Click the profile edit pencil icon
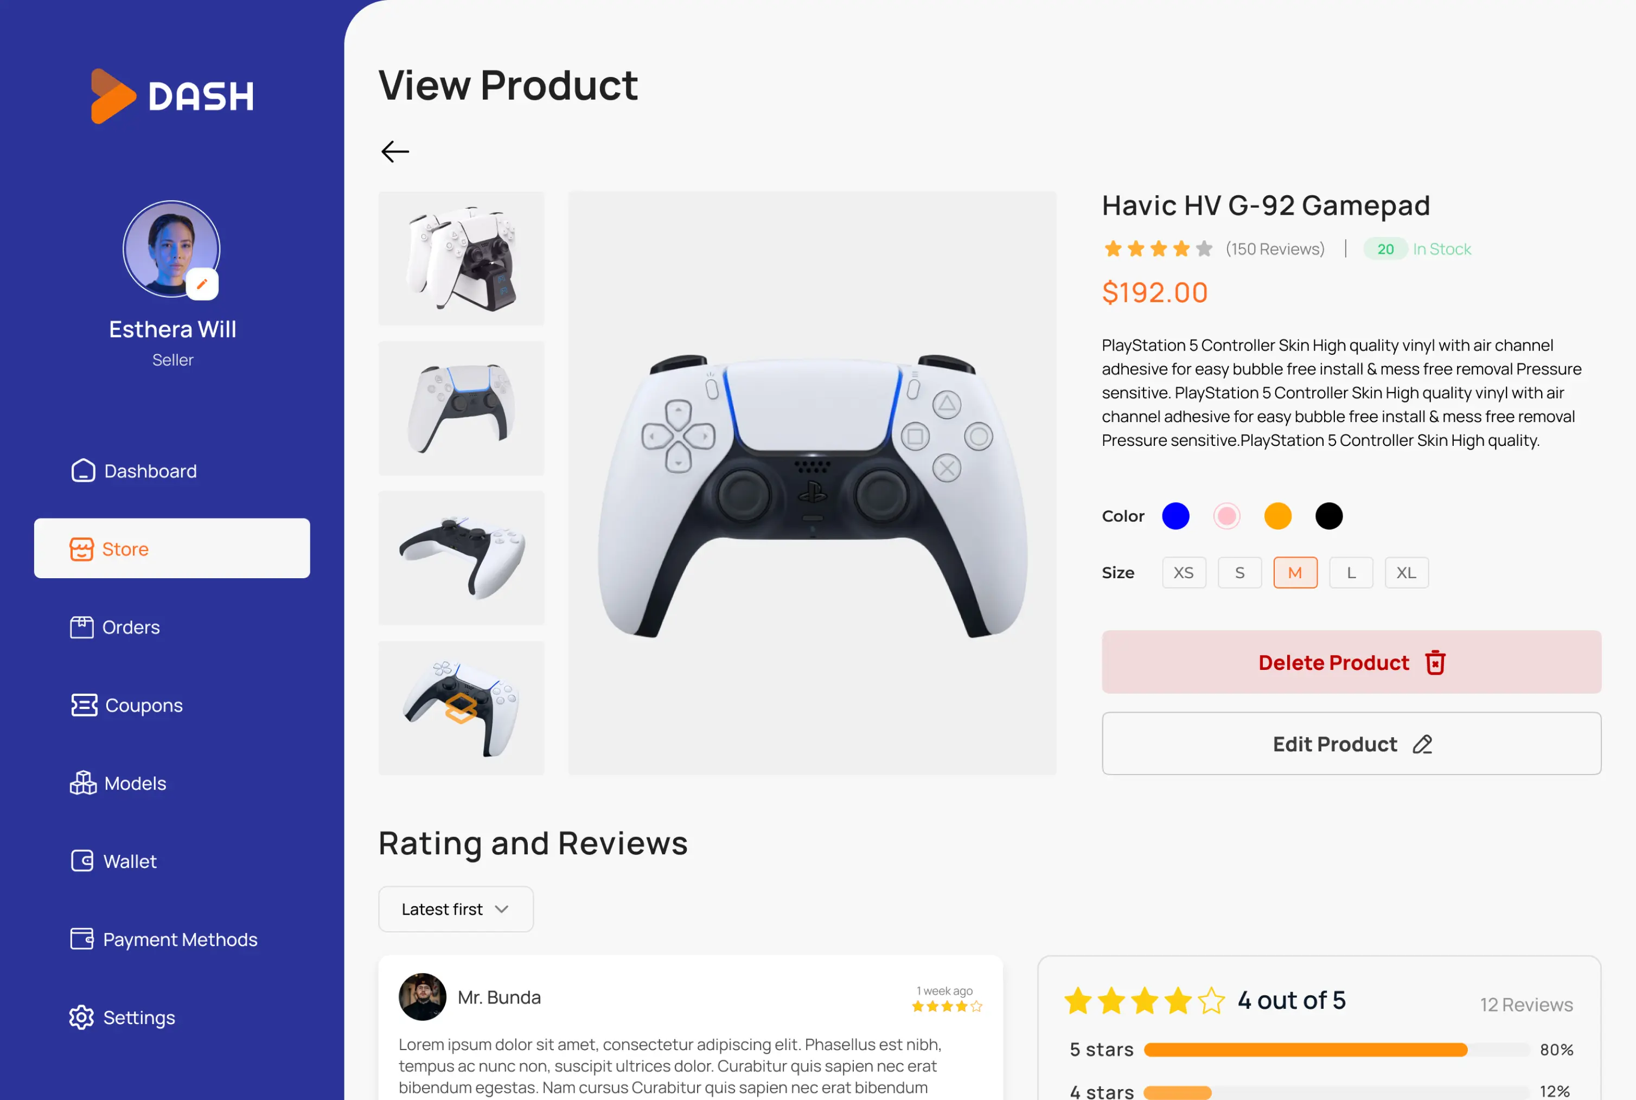The width and height of the screenshot is (1636, 1100). coord(202,284)
